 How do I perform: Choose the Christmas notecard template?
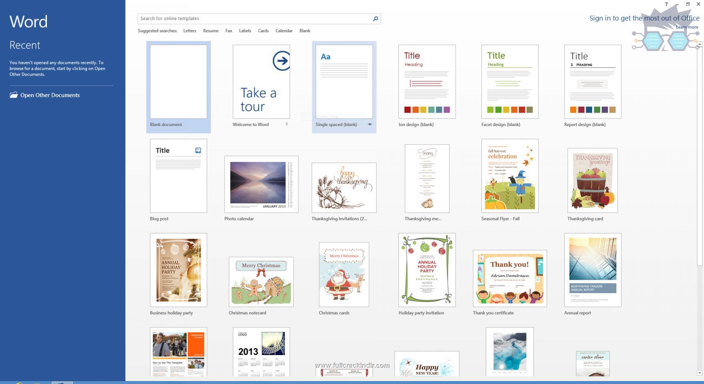(261, 282)
